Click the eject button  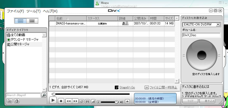[x=128, y=101]
